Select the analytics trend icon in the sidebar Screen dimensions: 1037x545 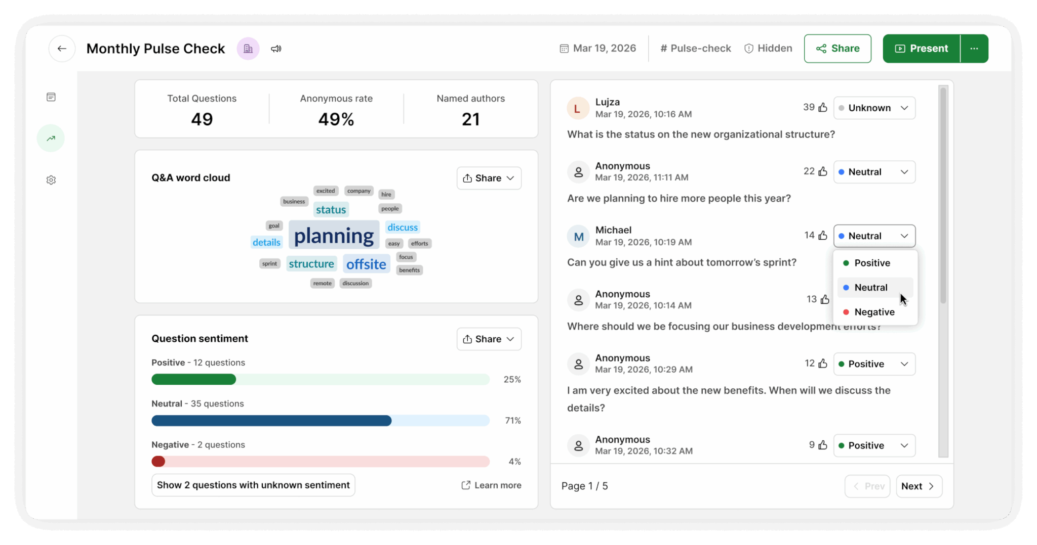pos(51,138)
